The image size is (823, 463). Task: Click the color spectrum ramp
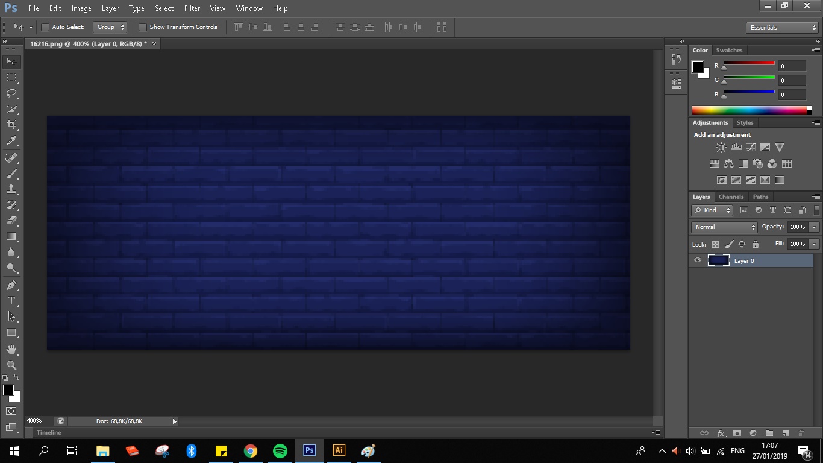[749, 110]
